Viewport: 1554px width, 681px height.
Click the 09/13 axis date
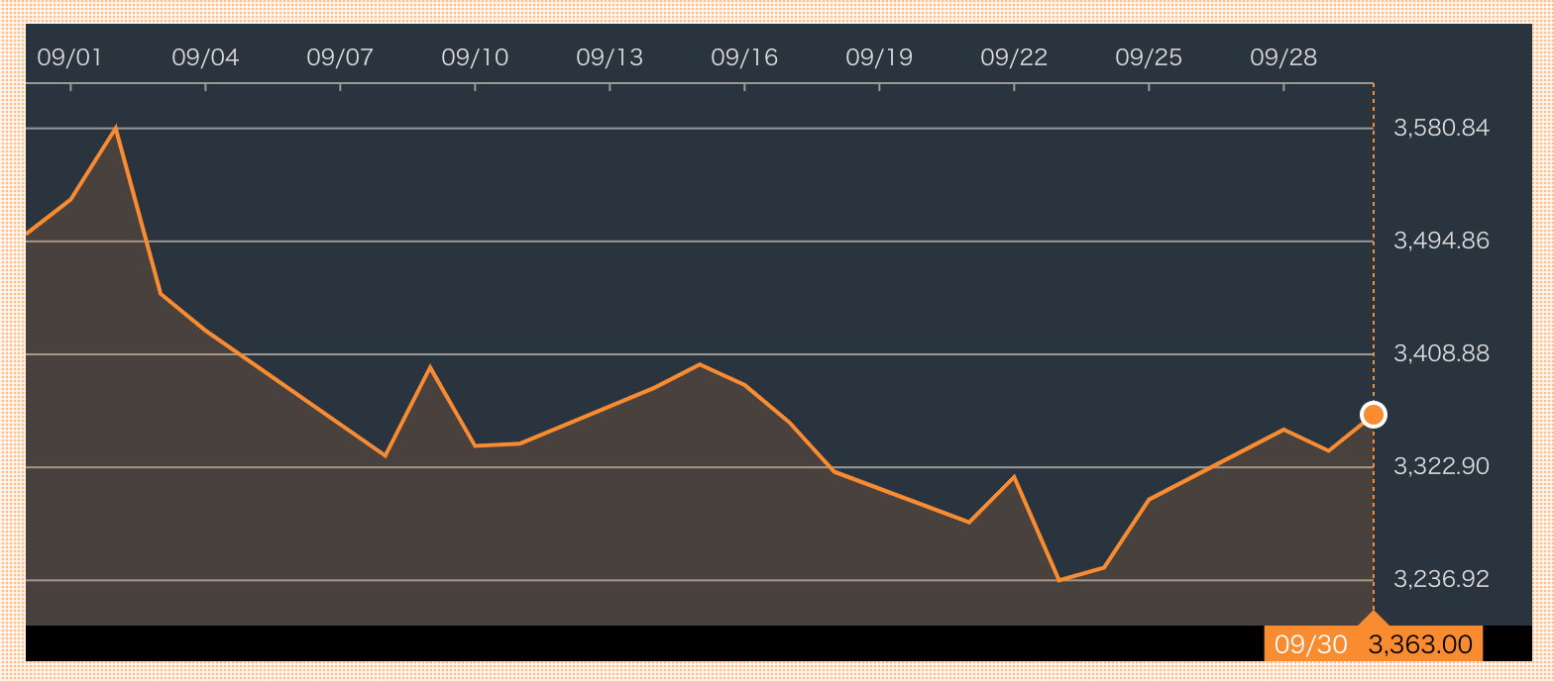point(610,57)
